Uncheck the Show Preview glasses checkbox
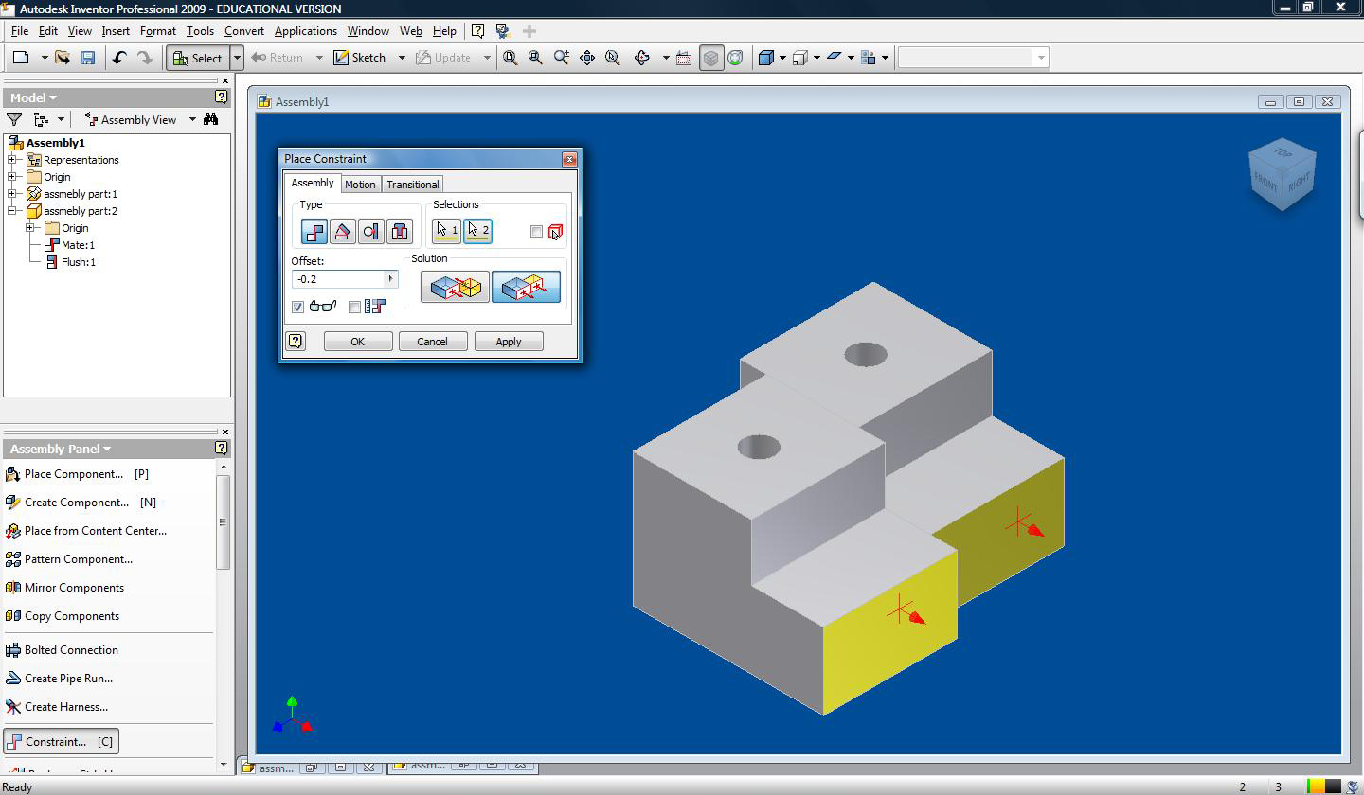Image resolution: width=1364 pixels, height=795 pixels. coord(298,307)
